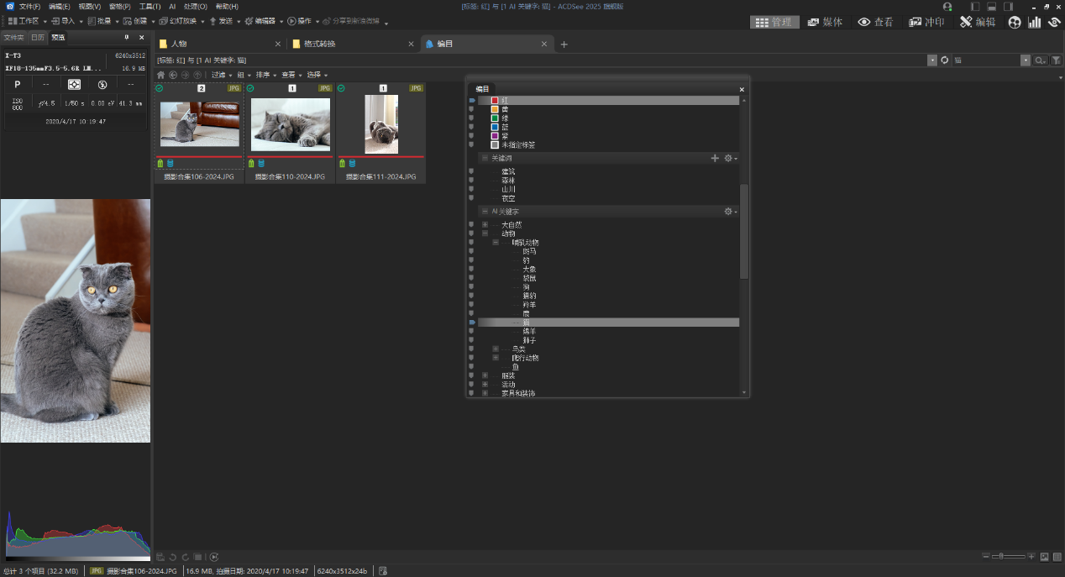
Task: Add a new keyword with the plus icon
Action: (715, 158)
